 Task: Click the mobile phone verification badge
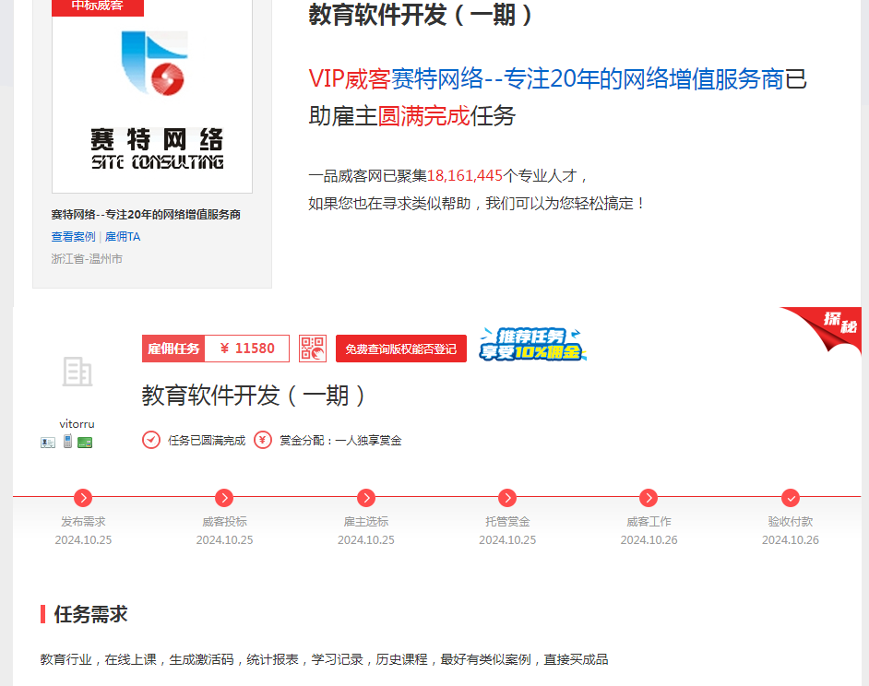67,442
